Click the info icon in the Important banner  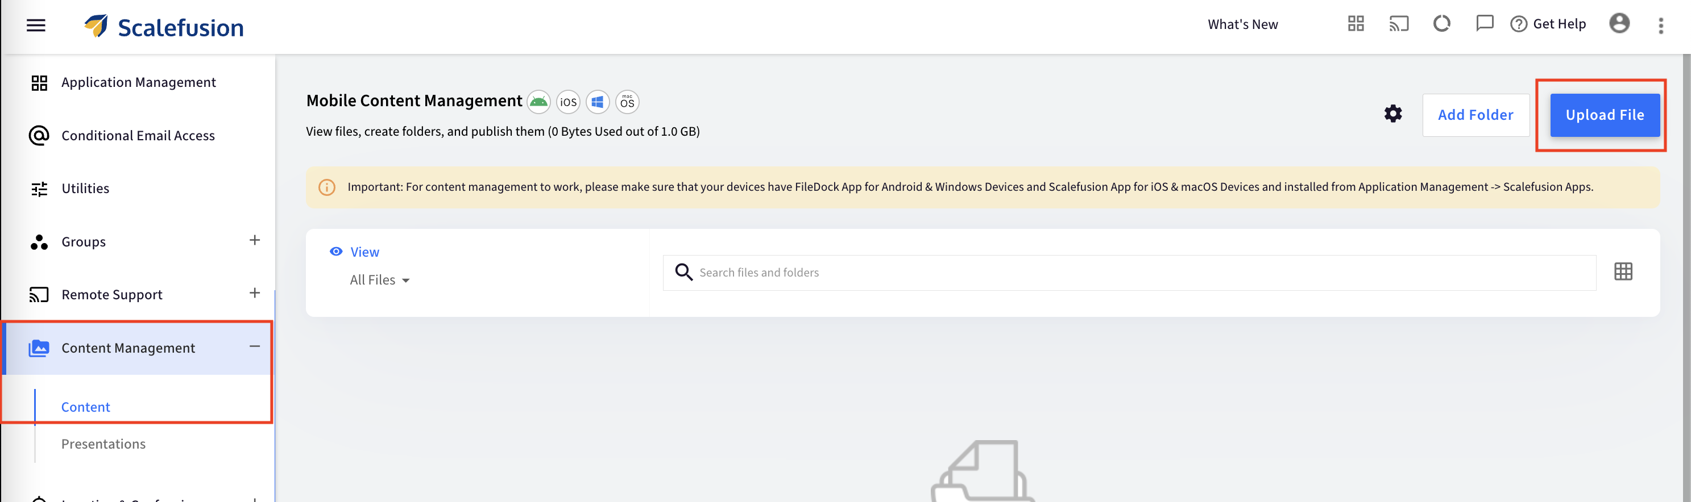[x=327, y=187]
